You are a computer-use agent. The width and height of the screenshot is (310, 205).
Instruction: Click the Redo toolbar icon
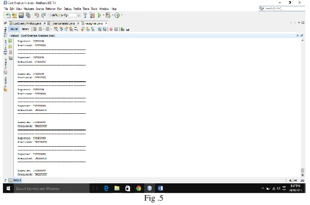pyautogui.click(x=43, y=15)
